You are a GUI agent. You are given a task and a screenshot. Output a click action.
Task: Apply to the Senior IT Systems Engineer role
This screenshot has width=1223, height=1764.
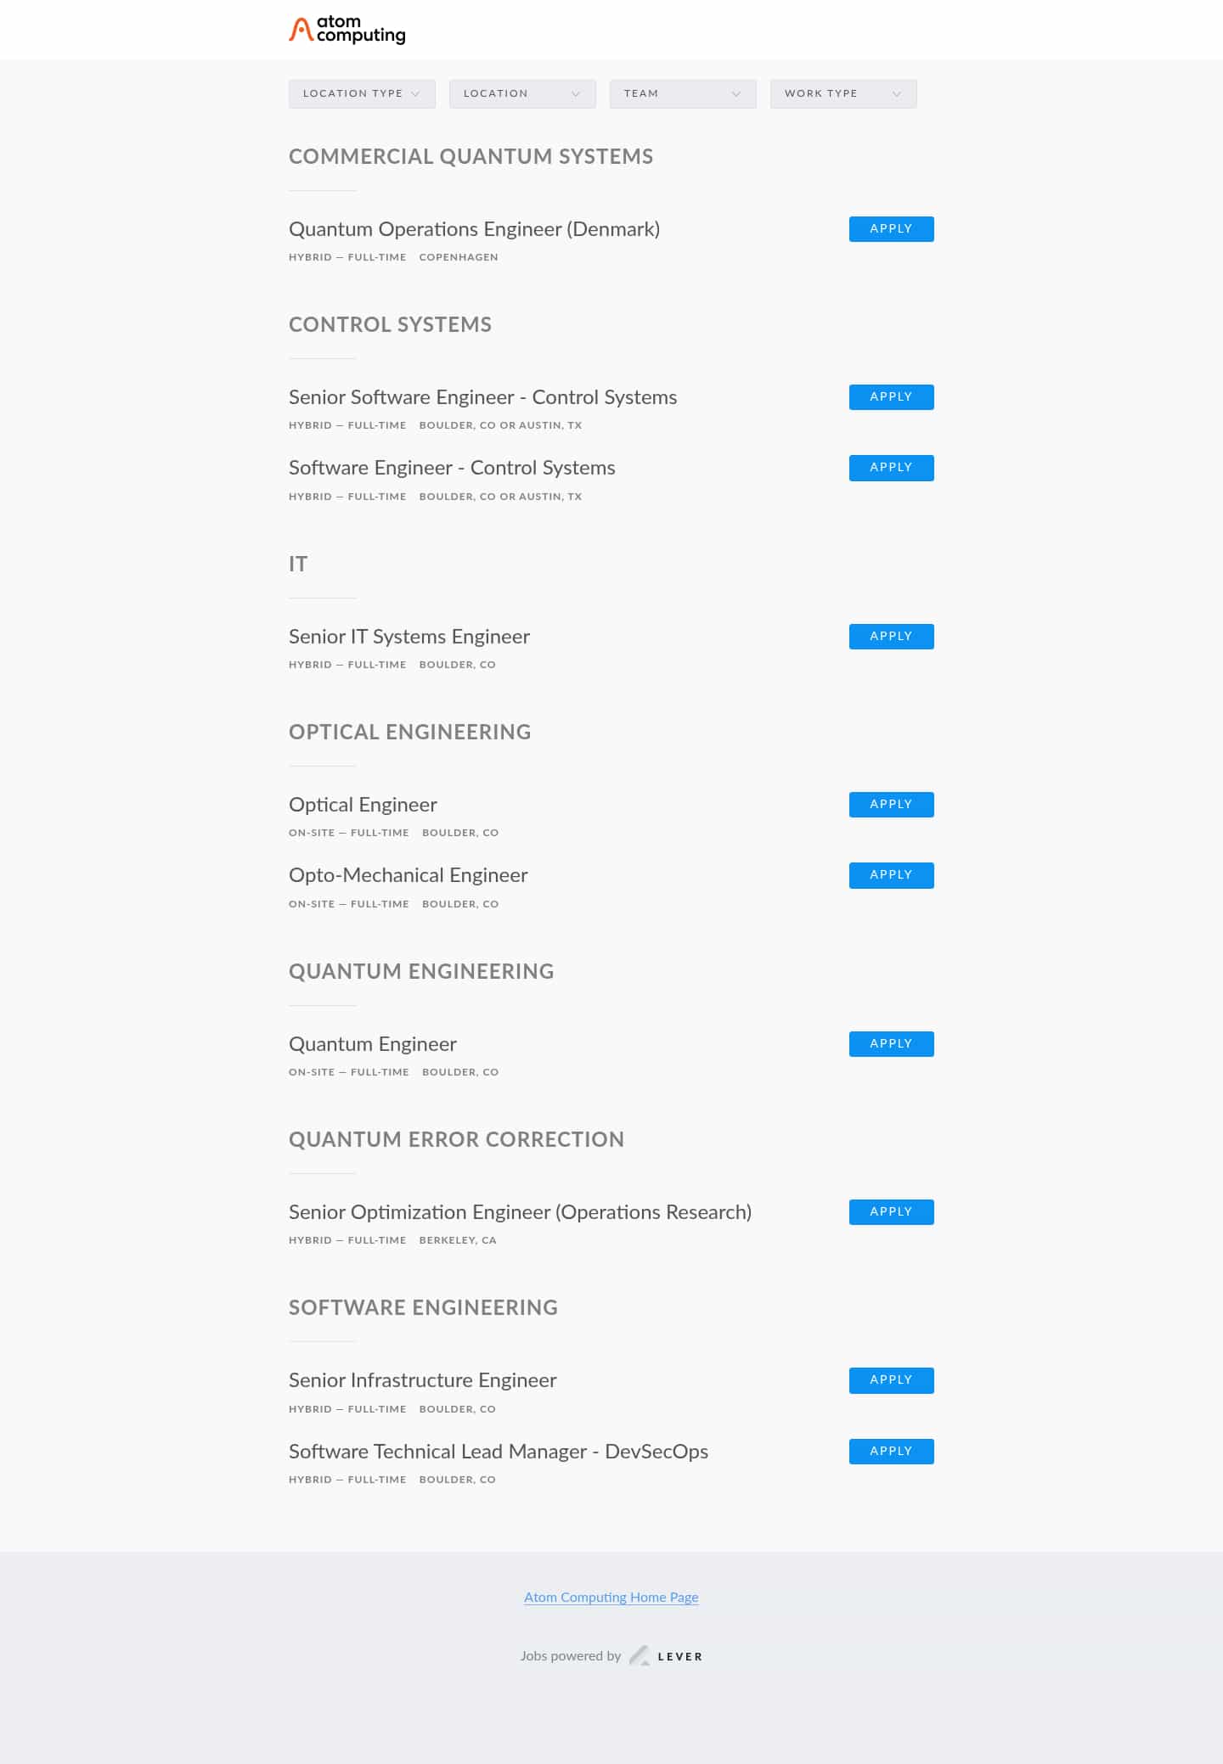coord(891,637)
